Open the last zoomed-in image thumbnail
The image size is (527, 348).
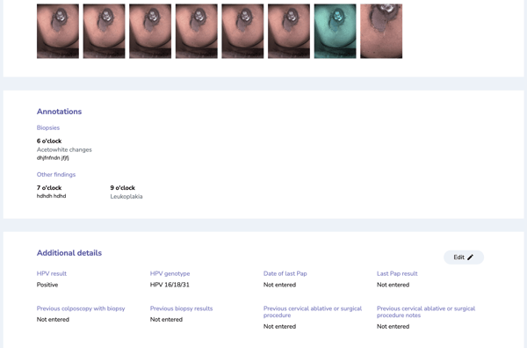[381, 31]
